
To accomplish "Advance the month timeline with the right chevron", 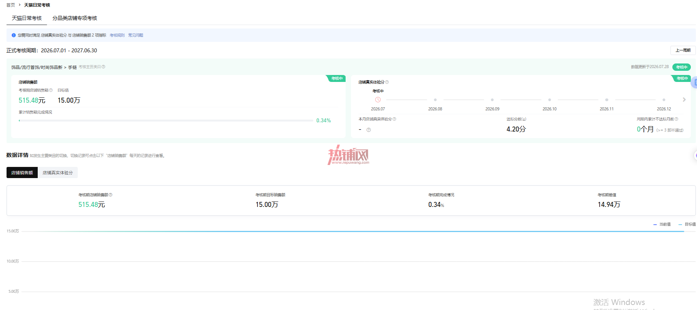I will click(684, 100).
